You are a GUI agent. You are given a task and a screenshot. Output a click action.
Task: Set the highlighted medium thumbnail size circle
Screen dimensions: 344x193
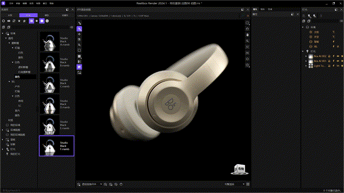point(42,21)
